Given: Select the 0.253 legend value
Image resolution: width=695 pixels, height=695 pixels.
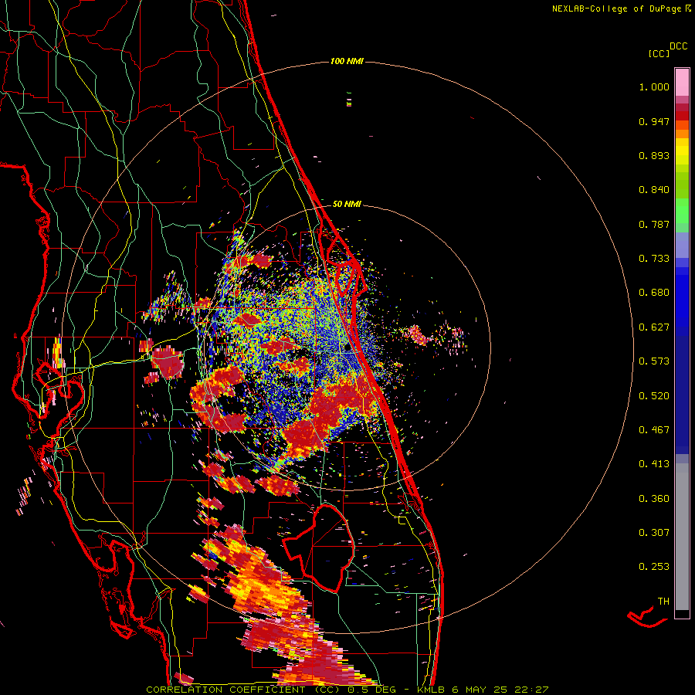Looking at the screenshot, I should pyautogui.click(x=654, y=567).
